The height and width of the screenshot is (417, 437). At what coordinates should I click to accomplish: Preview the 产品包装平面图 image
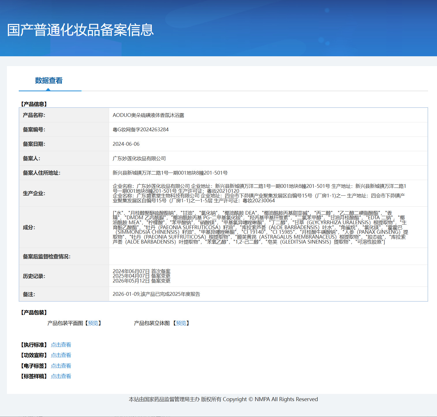coord(93,323)
